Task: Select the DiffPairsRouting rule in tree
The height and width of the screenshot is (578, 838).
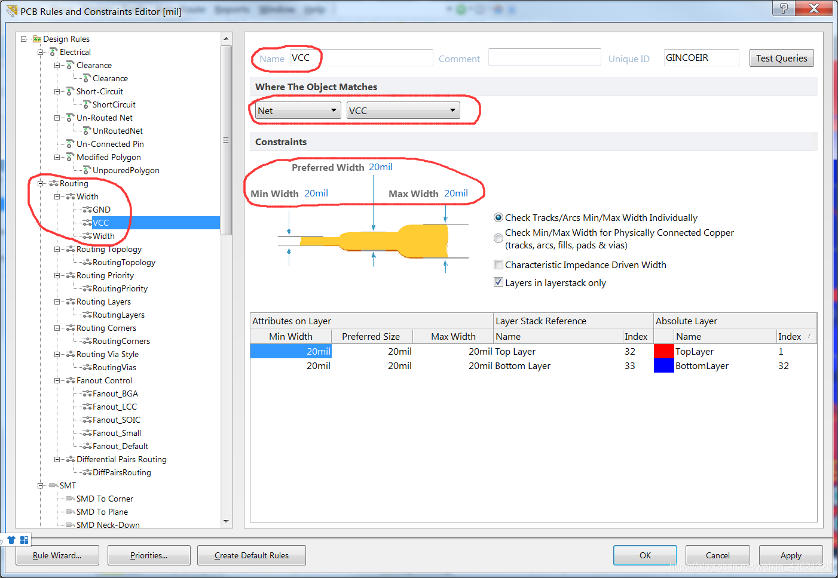Action: [121, 473]
